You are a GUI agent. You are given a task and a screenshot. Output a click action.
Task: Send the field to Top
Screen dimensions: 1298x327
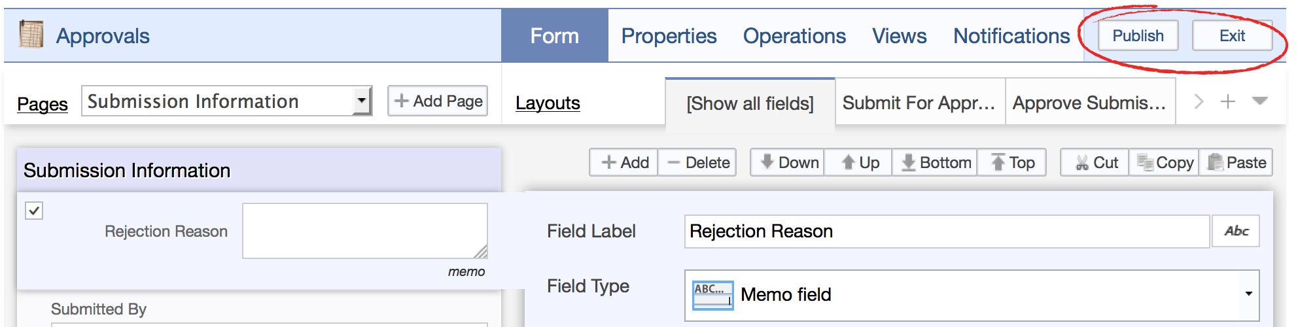(x=1011, y=163)
